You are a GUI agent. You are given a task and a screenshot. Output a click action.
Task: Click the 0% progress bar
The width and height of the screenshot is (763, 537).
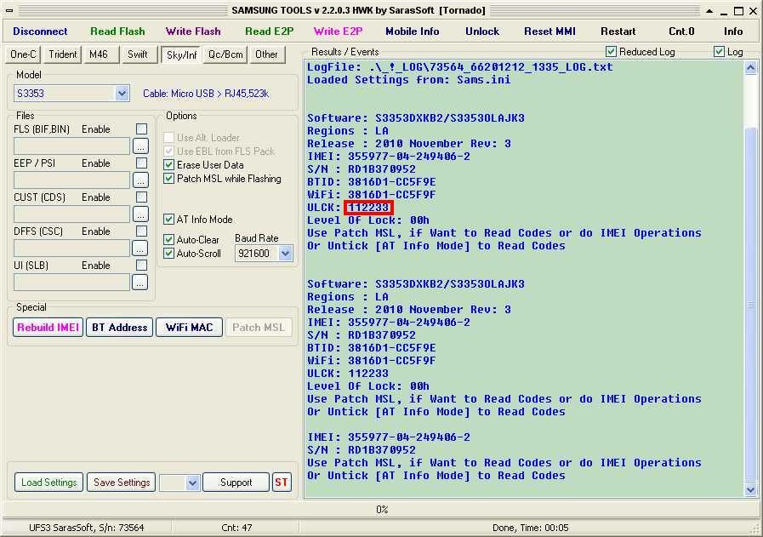coord(381,510)
